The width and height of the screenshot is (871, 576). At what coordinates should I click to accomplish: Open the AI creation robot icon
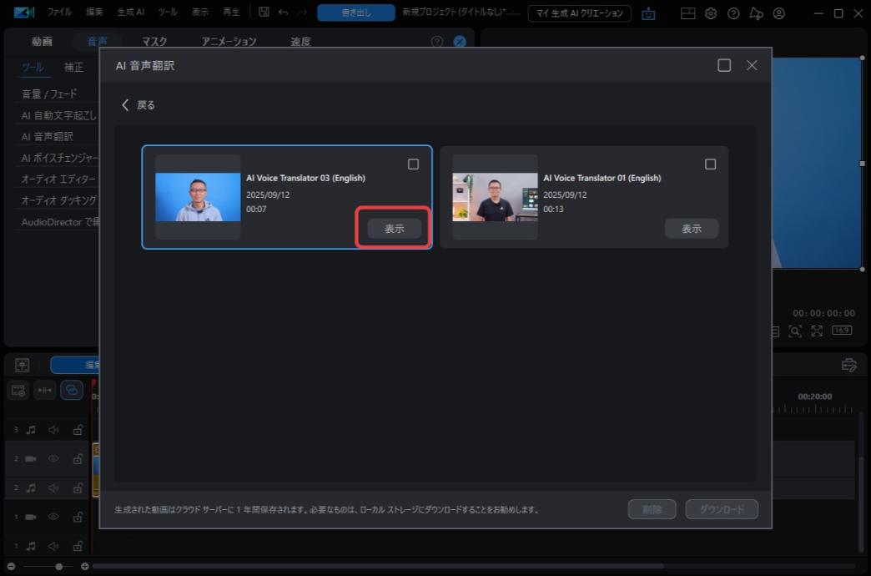648,14
